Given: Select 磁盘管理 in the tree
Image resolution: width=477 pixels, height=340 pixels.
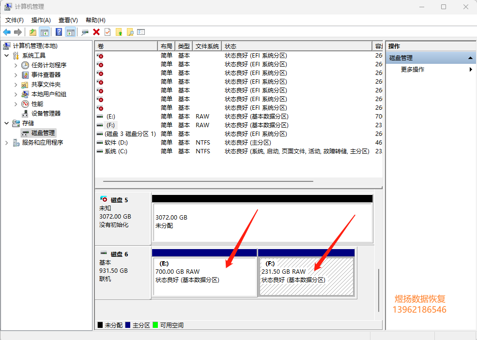Looking at the screenshot, I should [43, 133].
